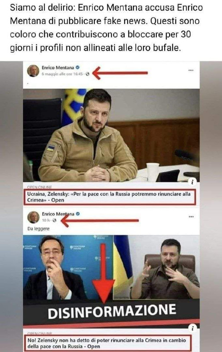Open headline 'No! Zelensky non ha detto'
This screenshot has width=222, height=352.
pos(107,343)
